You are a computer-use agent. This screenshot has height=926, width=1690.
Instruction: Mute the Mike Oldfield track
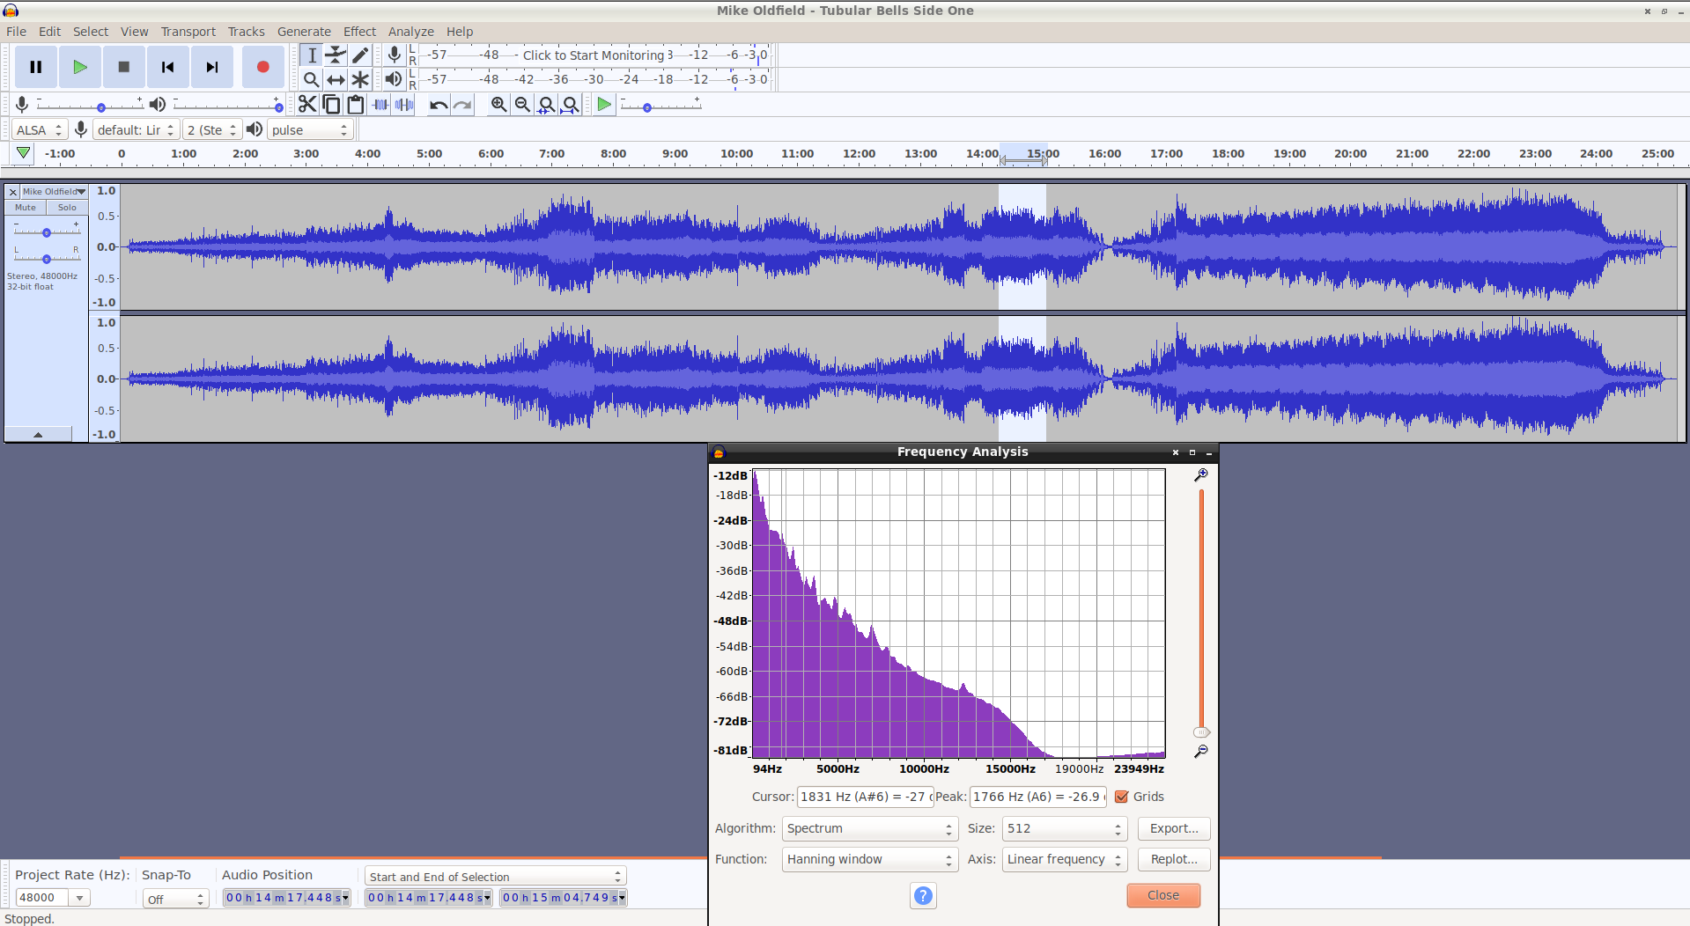click(26, 208)
